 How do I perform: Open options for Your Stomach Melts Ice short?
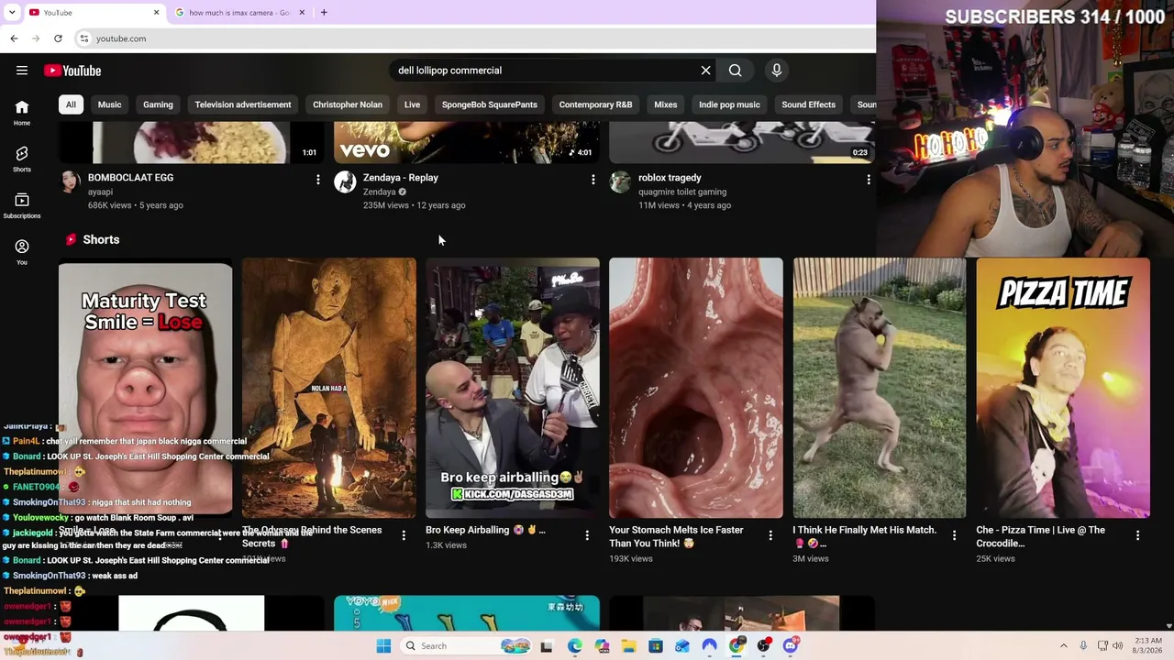[770, 535]
